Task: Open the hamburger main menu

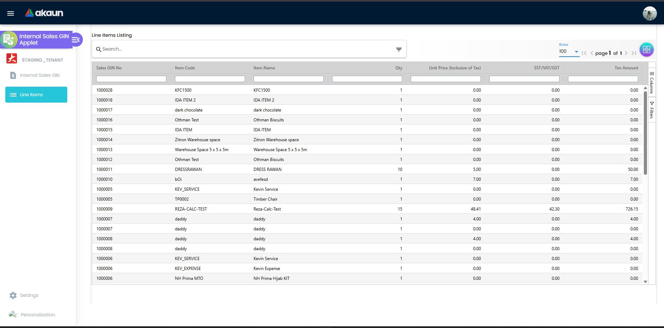Action: [11, 13]
